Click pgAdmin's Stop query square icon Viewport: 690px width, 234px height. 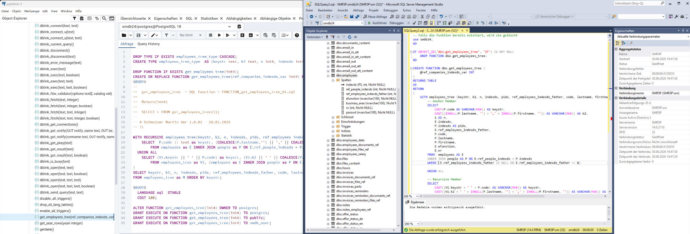(x=211, y=35)
